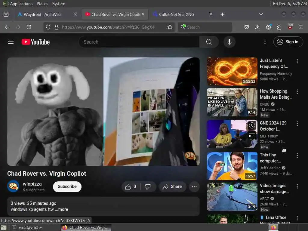Click the padlock site information icon
The width and height of the screenshot is (308, 231).
[57, 27]
